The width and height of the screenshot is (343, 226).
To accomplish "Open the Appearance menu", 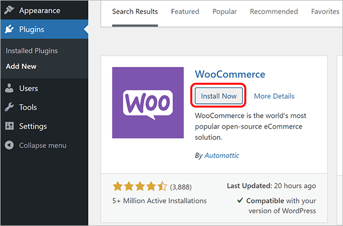I will click(x=44, y=10).
